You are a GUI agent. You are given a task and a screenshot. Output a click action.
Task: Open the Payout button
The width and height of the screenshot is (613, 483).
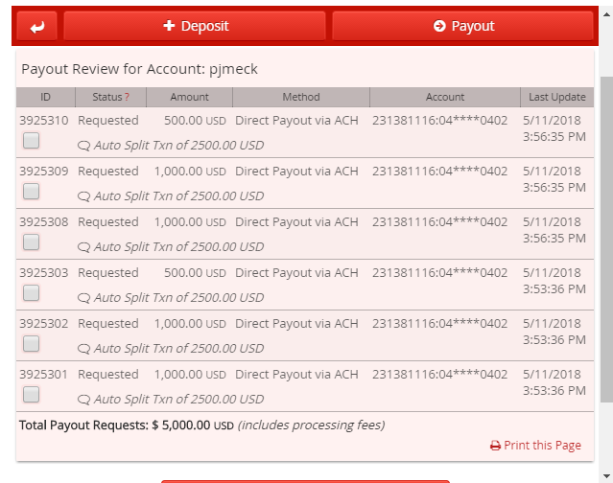[x=463, y=26]
